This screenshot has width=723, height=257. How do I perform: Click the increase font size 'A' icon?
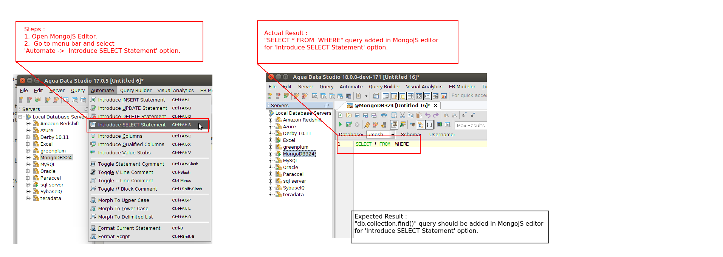click(472, 115)
